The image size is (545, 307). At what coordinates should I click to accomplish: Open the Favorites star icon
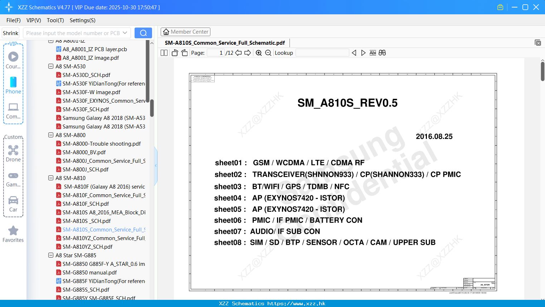click(x=13, y=234)
